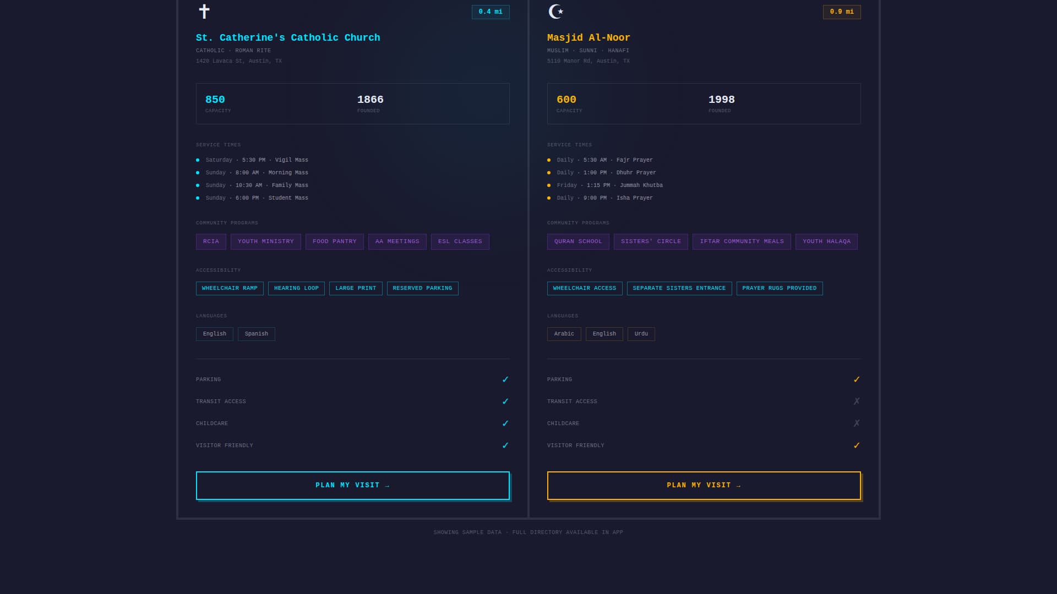Image resolution: width=1057 pixels, height=594 pixels.
Task: Click the 1998 founded year
Action: [x=722, y=100]
